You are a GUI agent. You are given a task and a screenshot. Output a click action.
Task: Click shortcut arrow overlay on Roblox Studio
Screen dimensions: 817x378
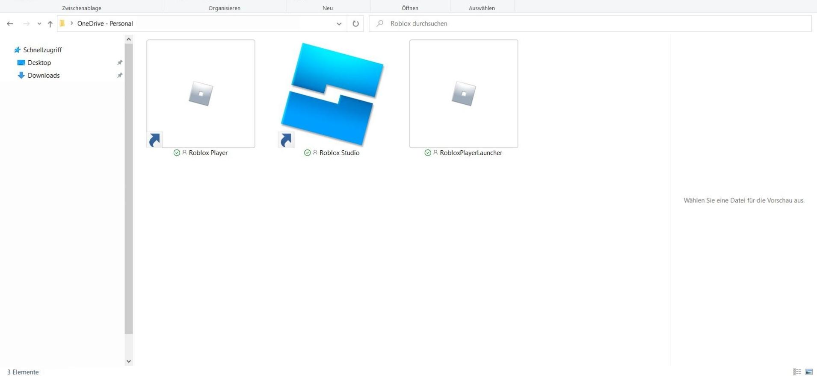(x=286, y=140)
